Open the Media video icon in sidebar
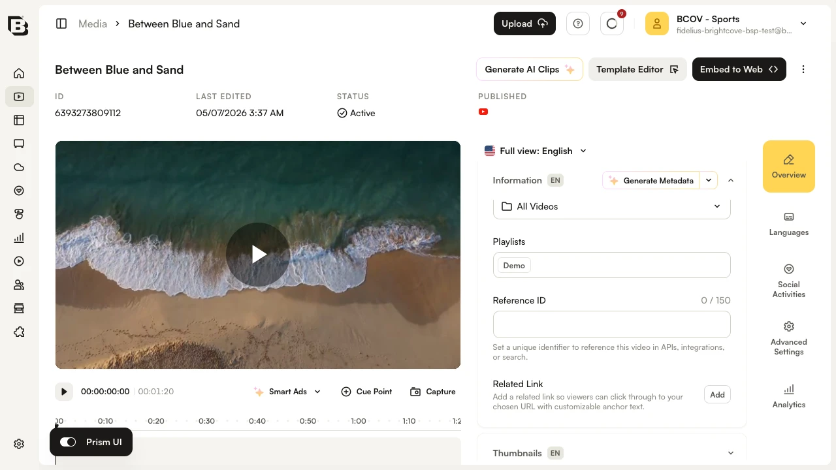836x470 pixels. 19,97
